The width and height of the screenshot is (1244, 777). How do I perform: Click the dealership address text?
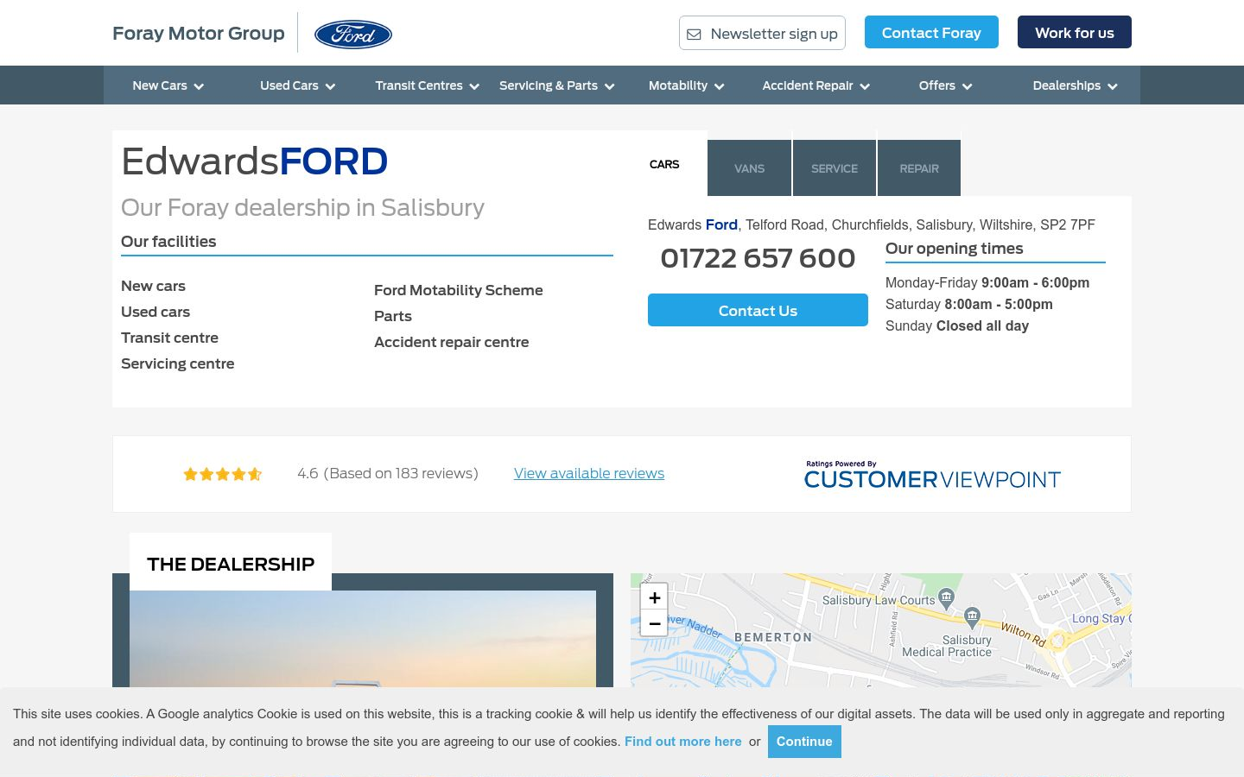click(x=872, y=224)
